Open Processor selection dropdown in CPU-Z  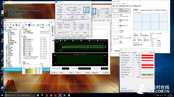tap(68, 33)
